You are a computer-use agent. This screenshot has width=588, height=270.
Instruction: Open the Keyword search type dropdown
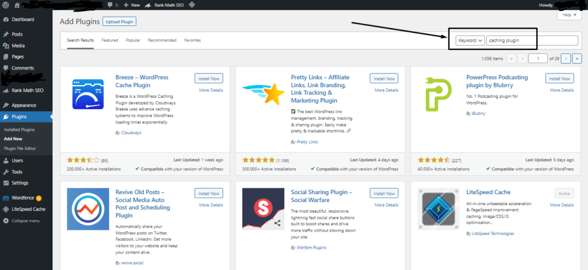click(x=470, y=40)
